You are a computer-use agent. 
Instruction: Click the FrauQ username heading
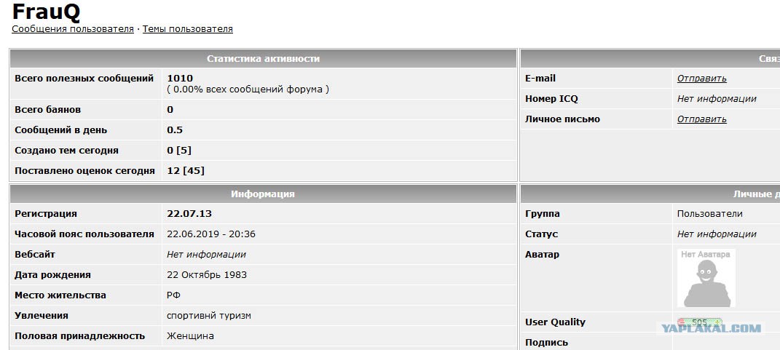46,12
